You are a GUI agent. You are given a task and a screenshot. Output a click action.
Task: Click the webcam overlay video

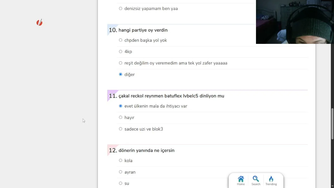pos(295,22)
